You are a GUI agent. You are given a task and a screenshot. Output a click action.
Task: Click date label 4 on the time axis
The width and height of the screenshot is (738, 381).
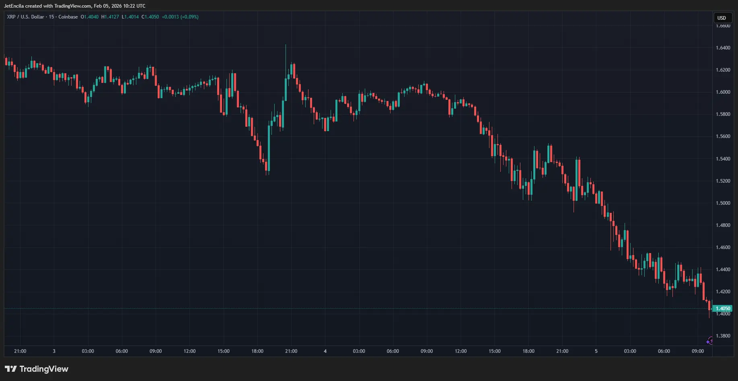(x=325, y=351)
